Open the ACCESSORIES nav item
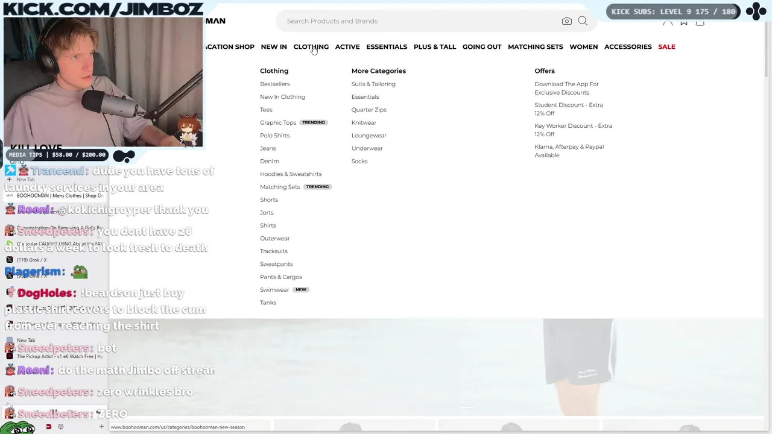Screen dimensions: 772x434 pos(628,46)
